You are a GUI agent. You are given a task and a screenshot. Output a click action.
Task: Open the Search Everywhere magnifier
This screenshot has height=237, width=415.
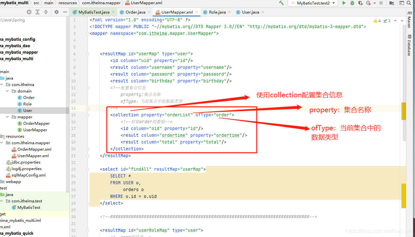tap(410, 3)
